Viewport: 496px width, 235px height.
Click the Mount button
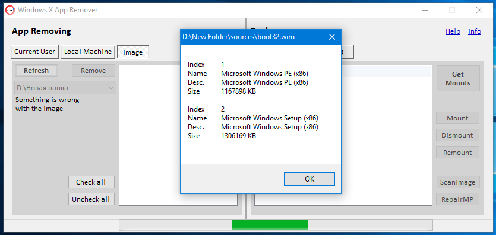click(458, 118)
